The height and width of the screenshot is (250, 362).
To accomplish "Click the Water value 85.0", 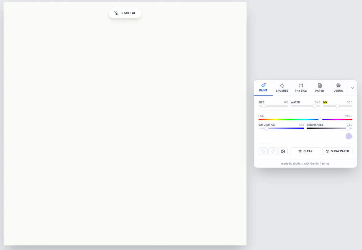I will (x=317, y=102).
